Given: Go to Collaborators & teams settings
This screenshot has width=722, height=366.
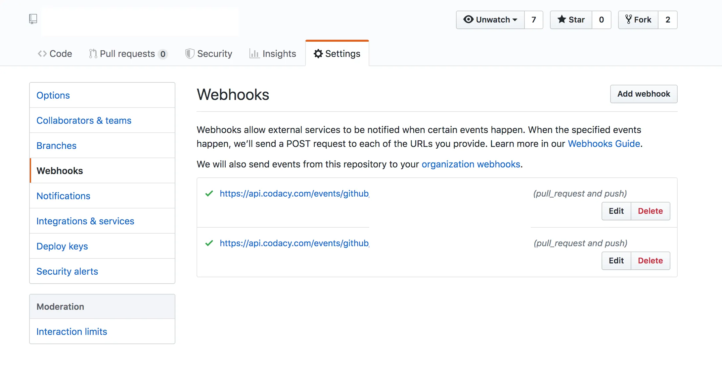Looking at the screenshot, I should tap(84, 120).
